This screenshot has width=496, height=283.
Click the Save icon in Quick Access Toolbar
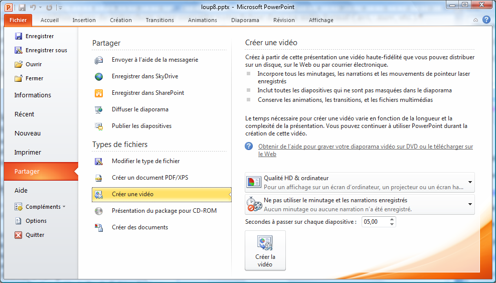[x=22, y=8]
